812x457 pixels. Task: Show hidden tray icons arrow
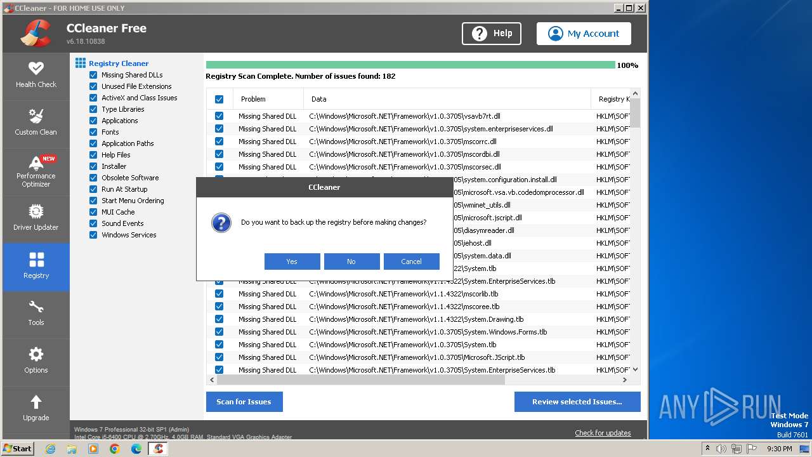tap(707, 449)
